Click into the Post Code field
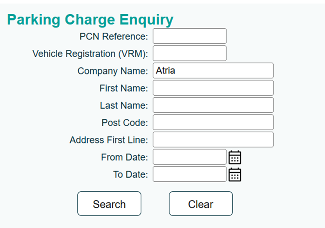325x228 pixels. point(213,122)
